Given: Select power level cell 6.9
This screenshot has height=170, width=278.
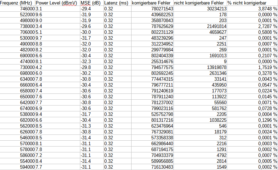Looking at the screenshot, I should (x=57, y=108).
